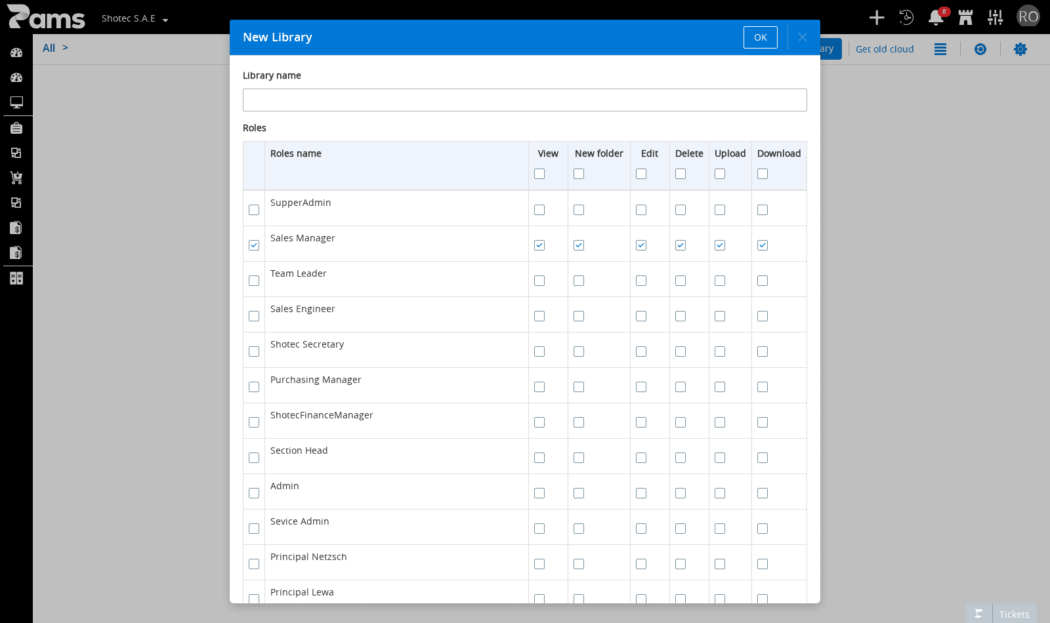Uncheck the Sales Manager role row checkbox
Image resolution: width=1050 pixels, height=623 pixels.
254,245
